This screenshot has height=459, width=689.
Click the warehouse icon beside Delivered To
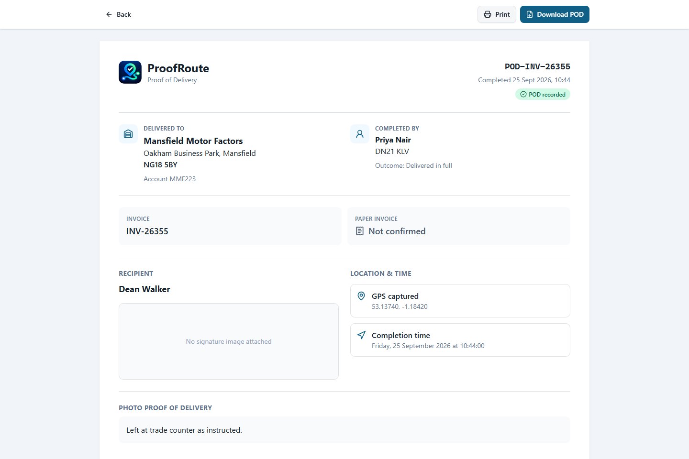click(x=128, y=134)
